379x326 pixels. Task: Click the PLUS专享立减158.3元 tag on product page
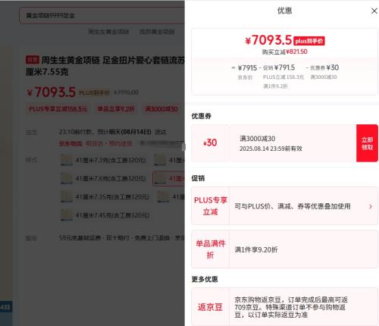58,109
